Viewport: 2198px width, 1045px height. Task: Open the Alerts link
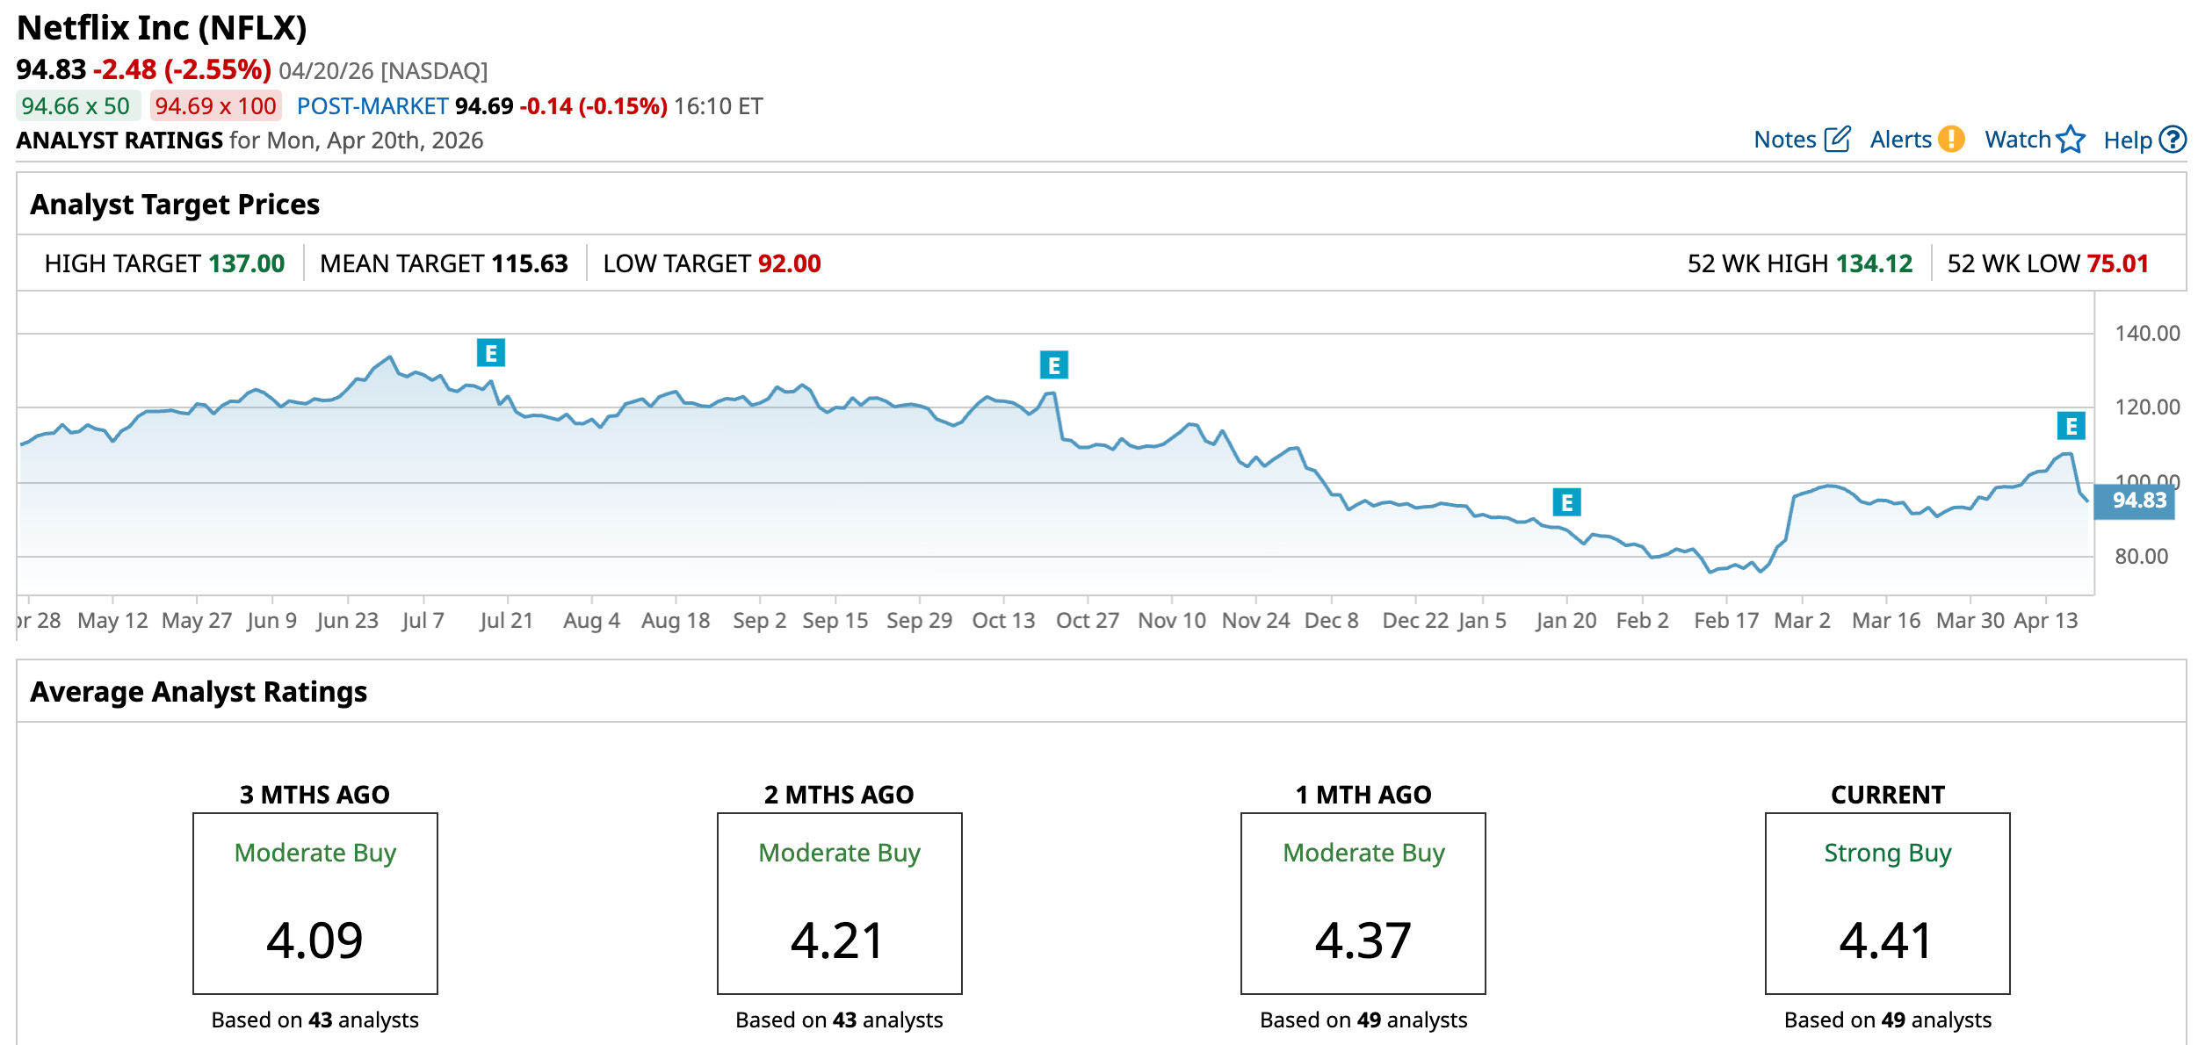(x=1900, y=140)
